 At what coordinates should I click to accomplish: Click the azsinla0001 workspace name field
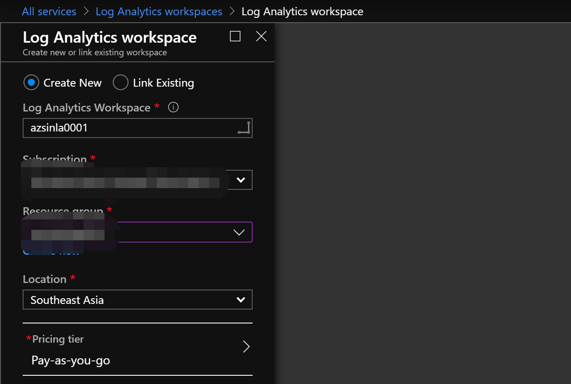[x=138, y=128]
